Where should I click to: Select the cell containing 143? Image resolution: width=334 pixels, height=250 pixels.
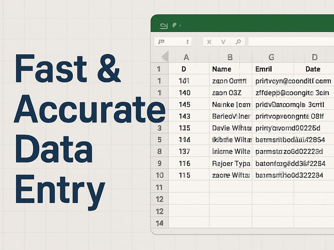tap(189, 116)
